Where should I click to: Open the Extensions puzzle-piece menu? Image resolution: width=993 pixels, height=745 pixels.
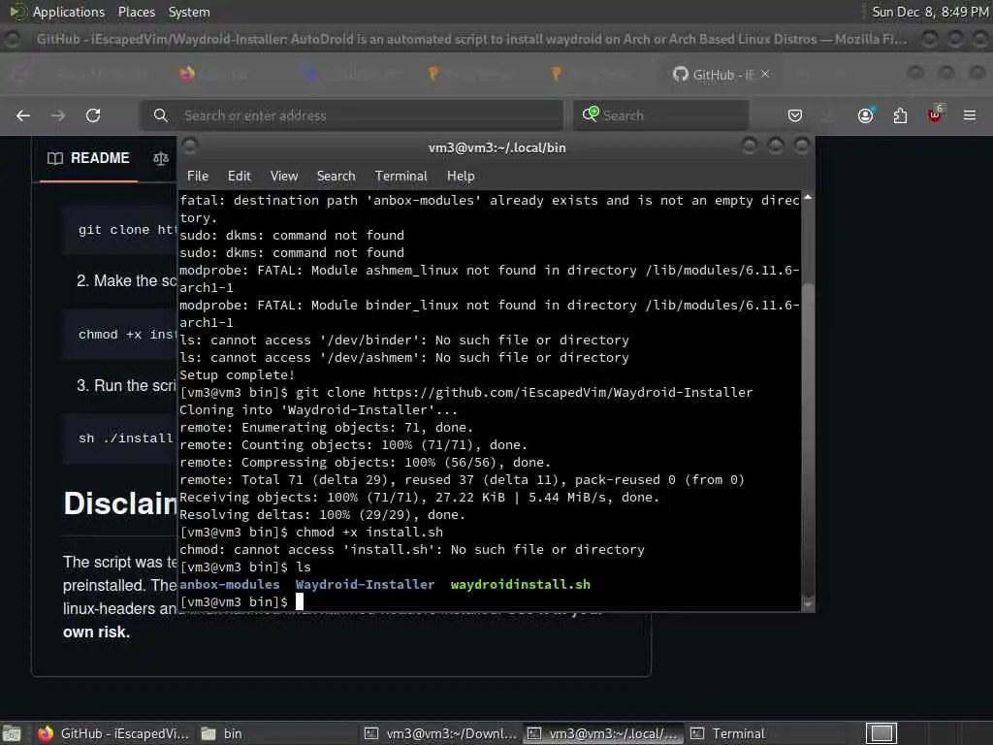tap(900, 115)
